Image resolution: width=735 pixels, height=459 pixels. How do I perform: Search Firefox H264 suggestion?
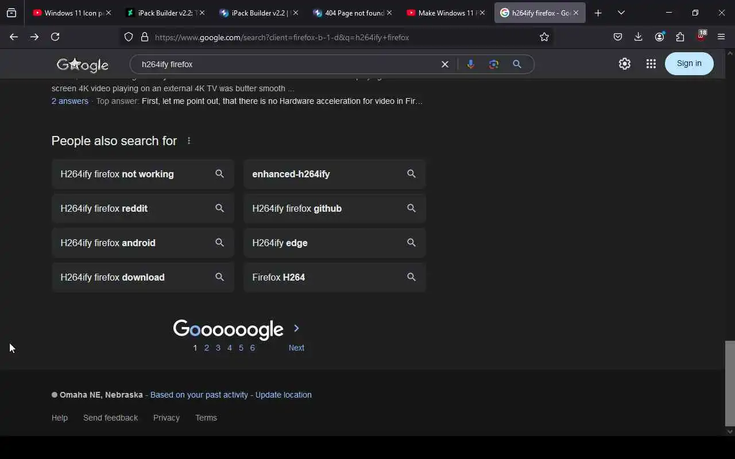click(335, 277)
